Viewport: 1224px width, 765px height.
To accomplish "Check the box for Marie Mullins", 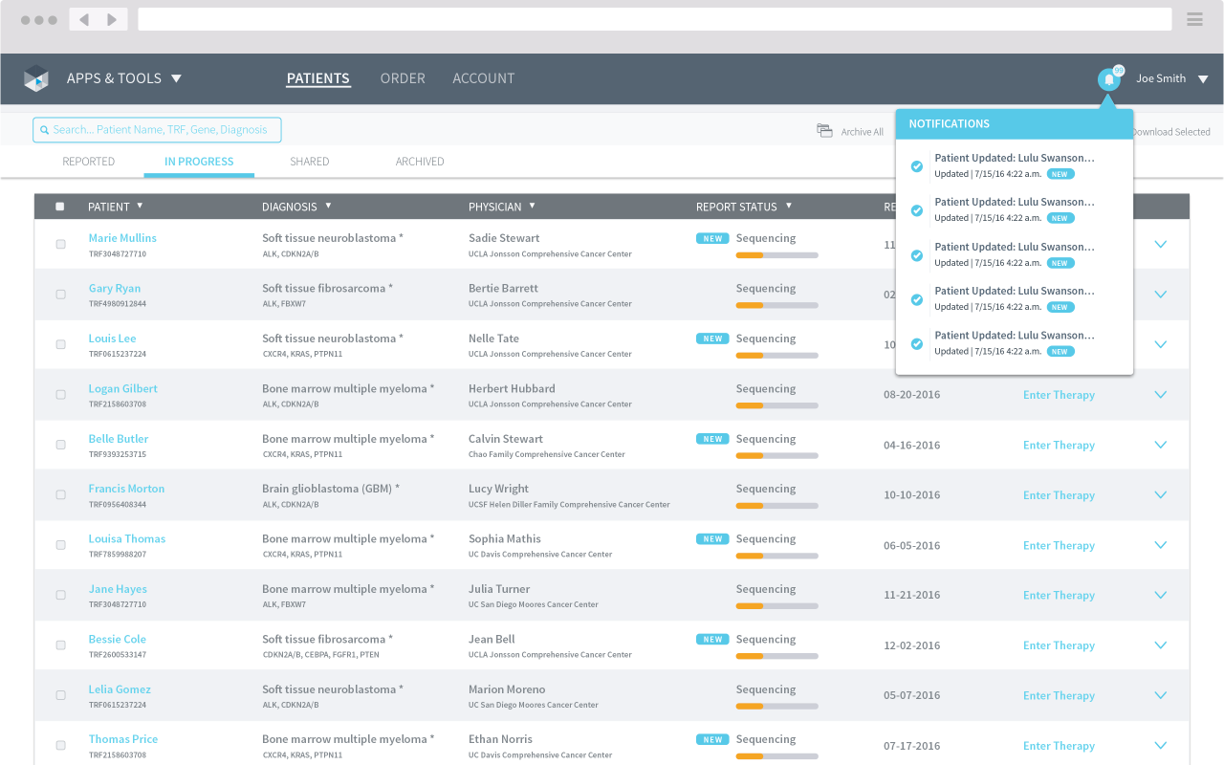I will pos(61,245).
